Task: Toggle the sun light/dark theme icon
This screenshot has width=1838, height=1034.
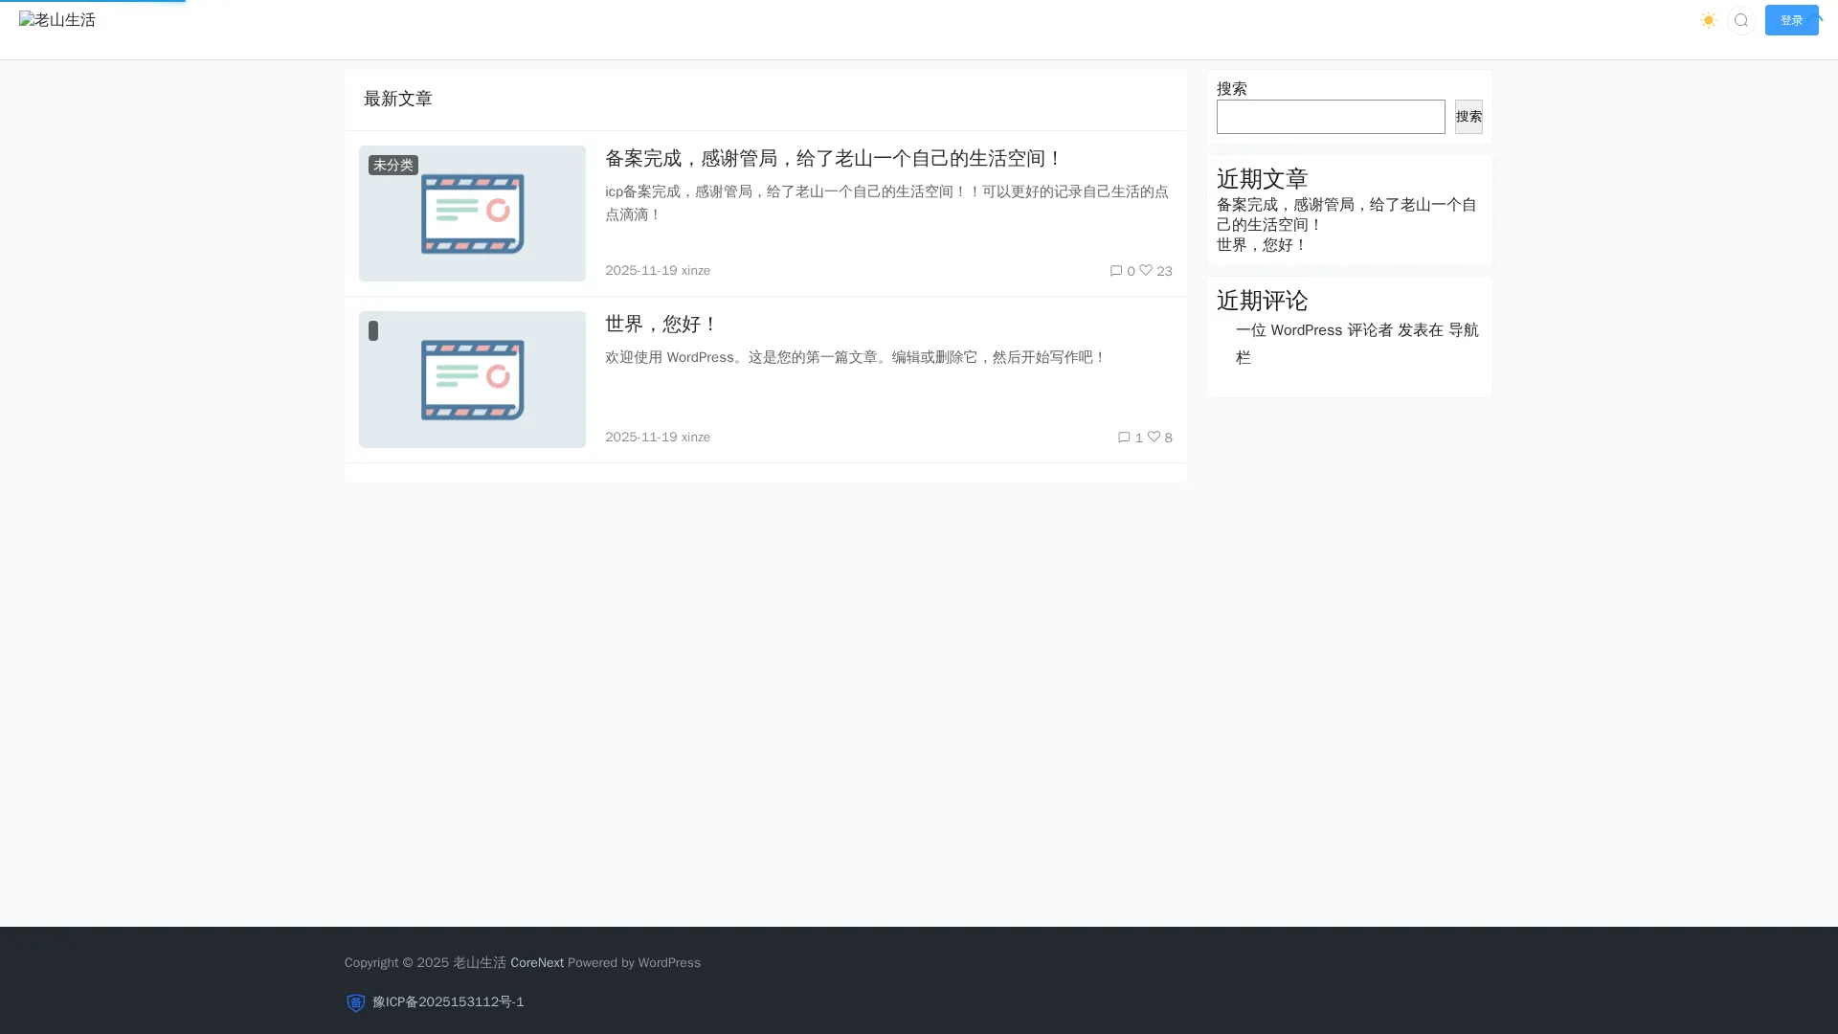Action: pos(1709,20)
